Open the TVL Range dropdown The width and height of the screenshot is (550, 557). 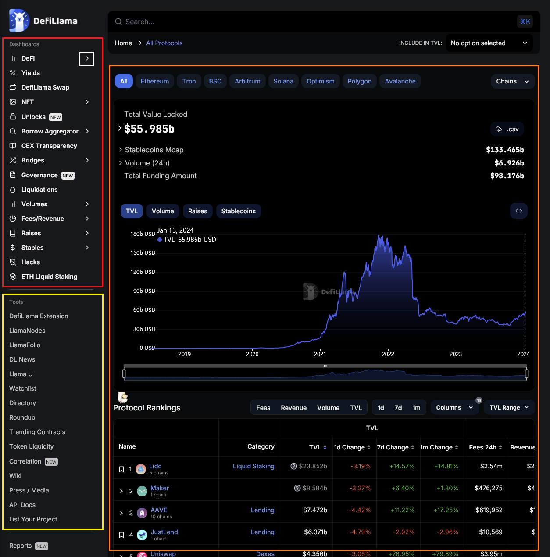pyautogui.click(x=509, y=407)
